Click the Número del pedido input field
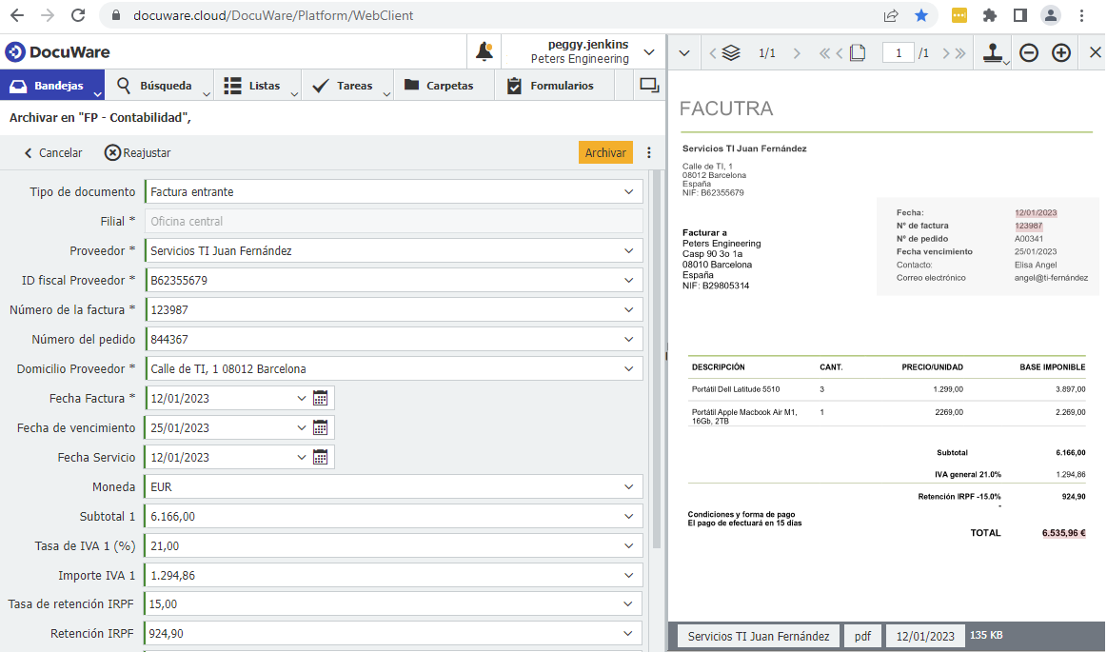The width and height of the screenshot is (1107, 652). (x=381, y=340)
